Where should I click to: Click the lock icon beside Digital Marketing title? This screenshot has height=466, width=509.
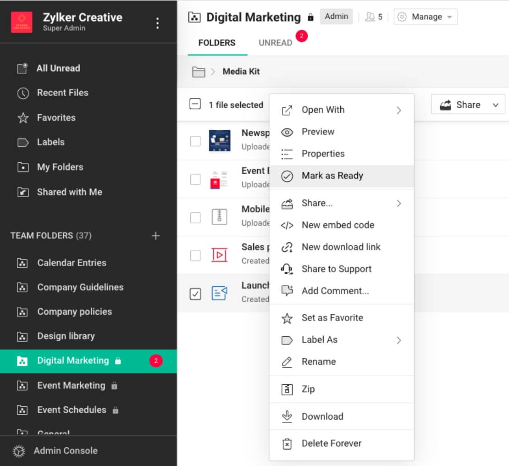(x=310, y=17)
